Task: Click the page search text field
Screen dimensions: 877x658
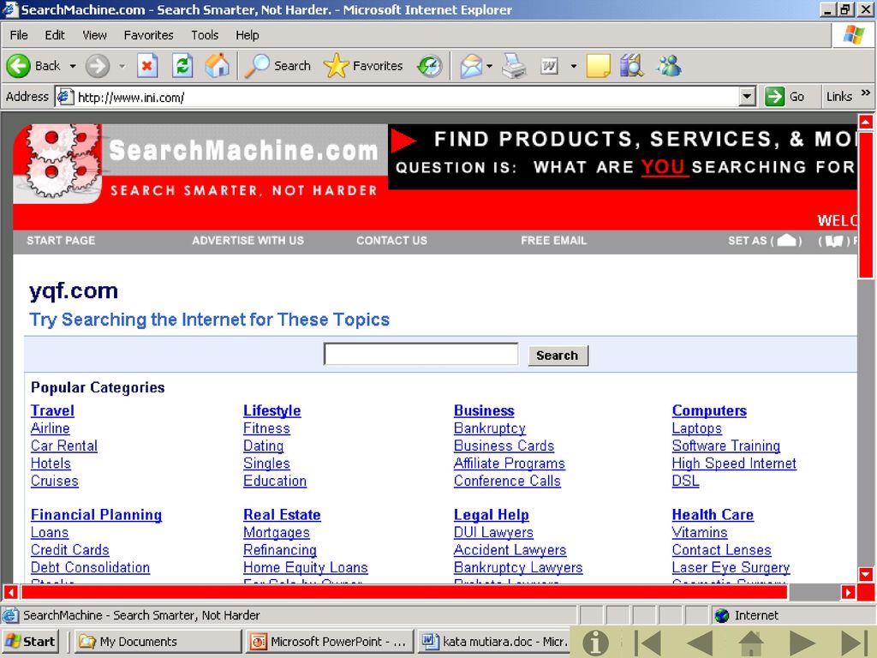Action: pos(421,354)
